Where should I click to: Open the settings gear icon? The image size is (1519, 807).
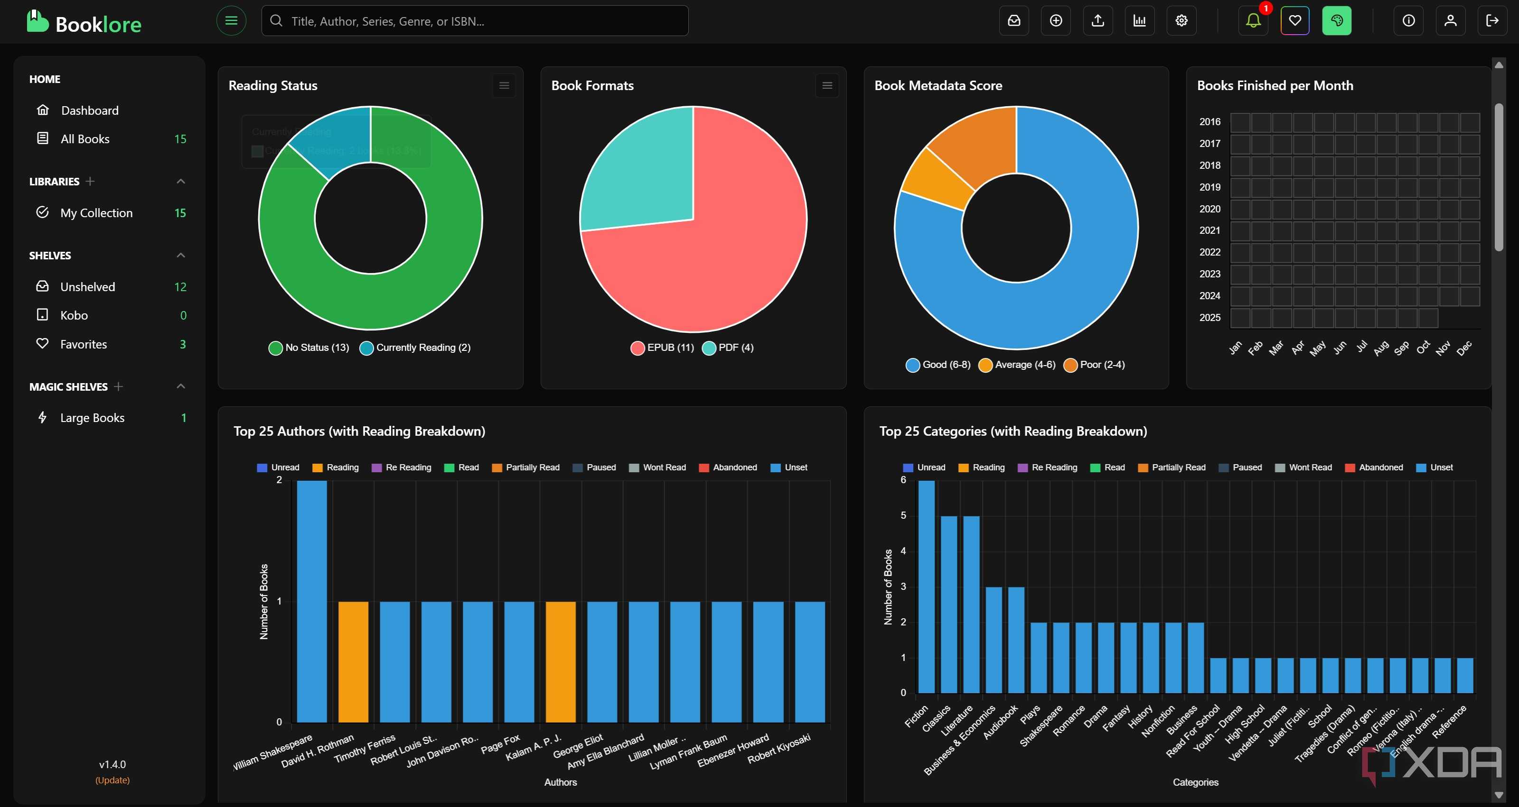(1181, 20)
